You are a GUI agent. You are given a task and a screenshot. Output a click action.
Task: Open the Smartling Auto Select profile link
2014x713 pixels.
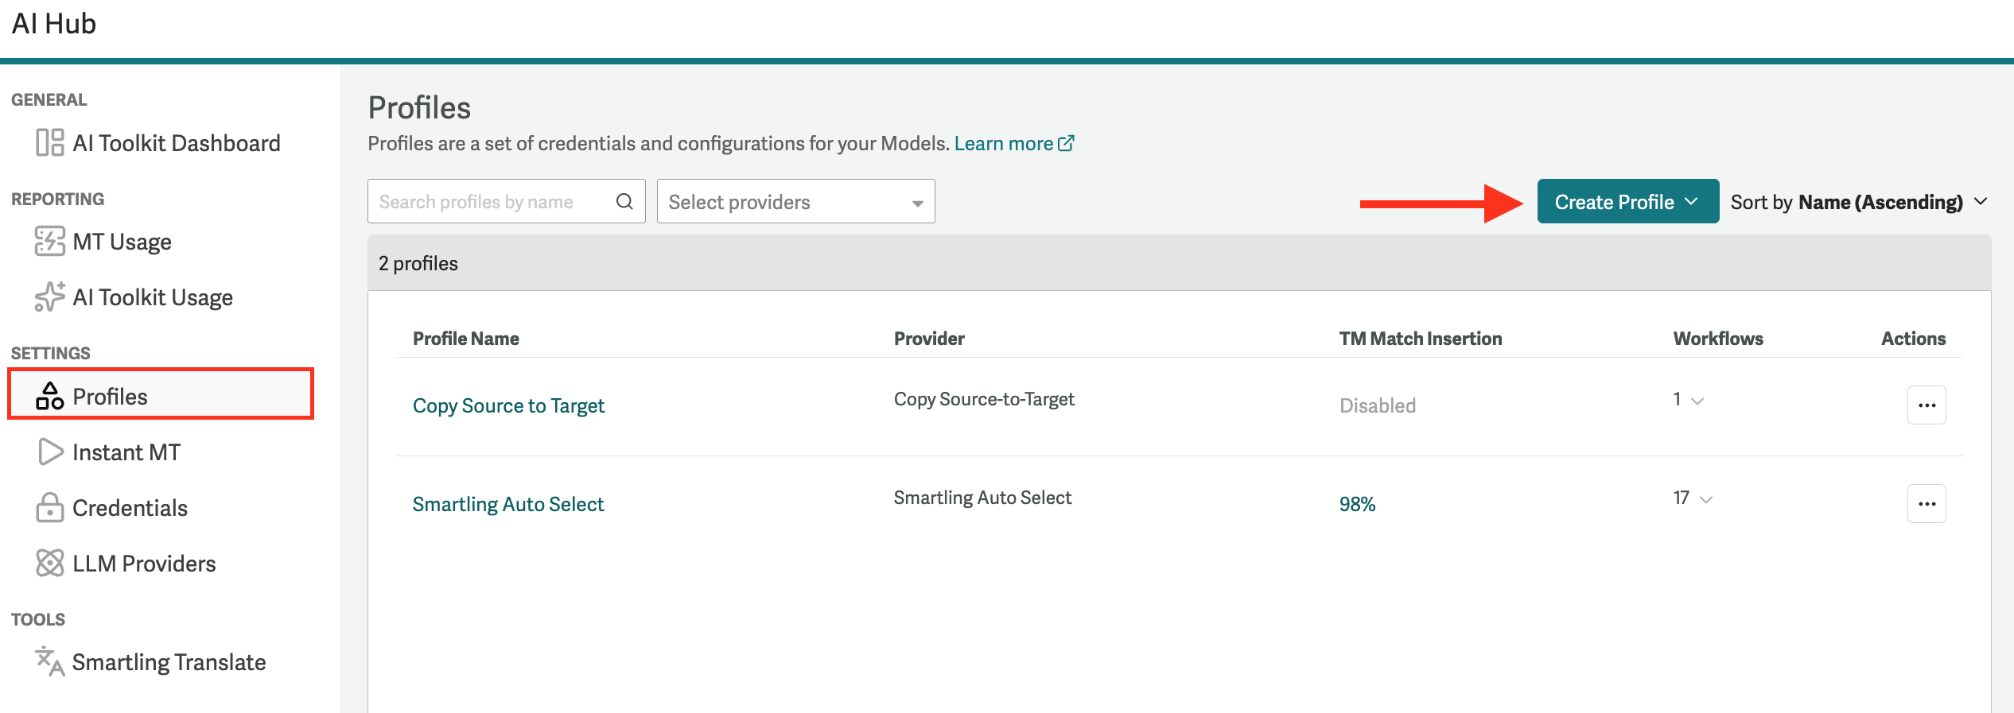coord(507,504)
